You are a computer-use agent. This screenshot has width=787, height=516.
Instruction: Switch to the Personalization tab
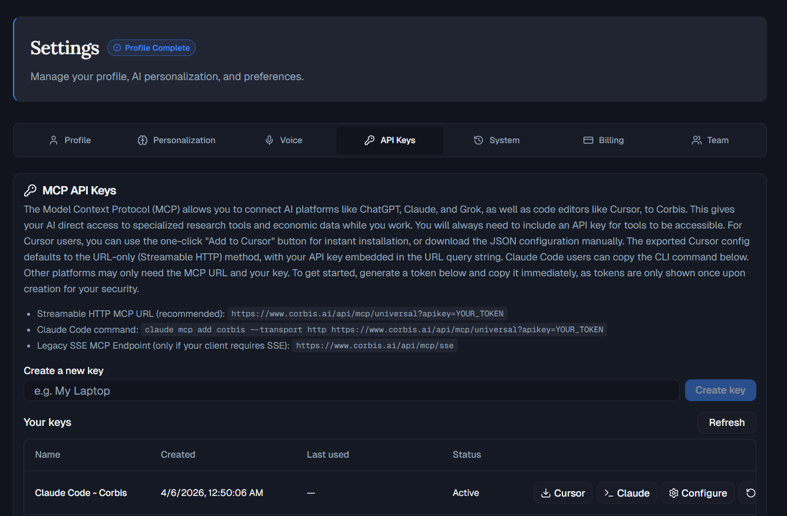pyautogui.click(x=176, y=140)
